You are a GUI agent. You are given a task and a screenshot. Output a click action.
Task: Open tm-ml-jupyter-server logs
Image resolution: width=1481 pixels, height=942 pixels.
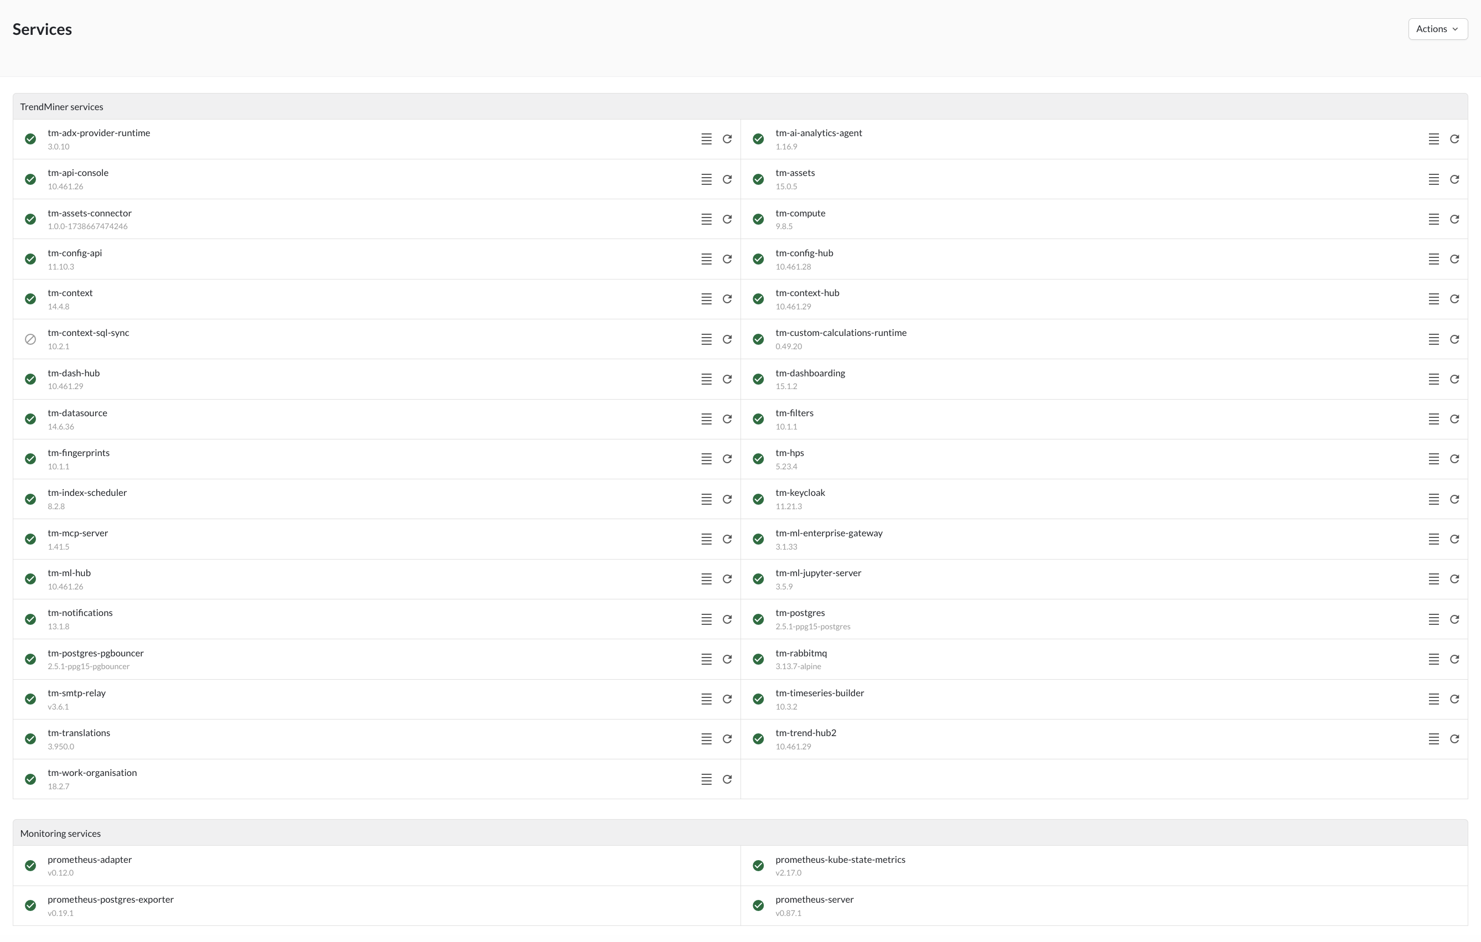pyautogui.click(x=1433, y=579)
